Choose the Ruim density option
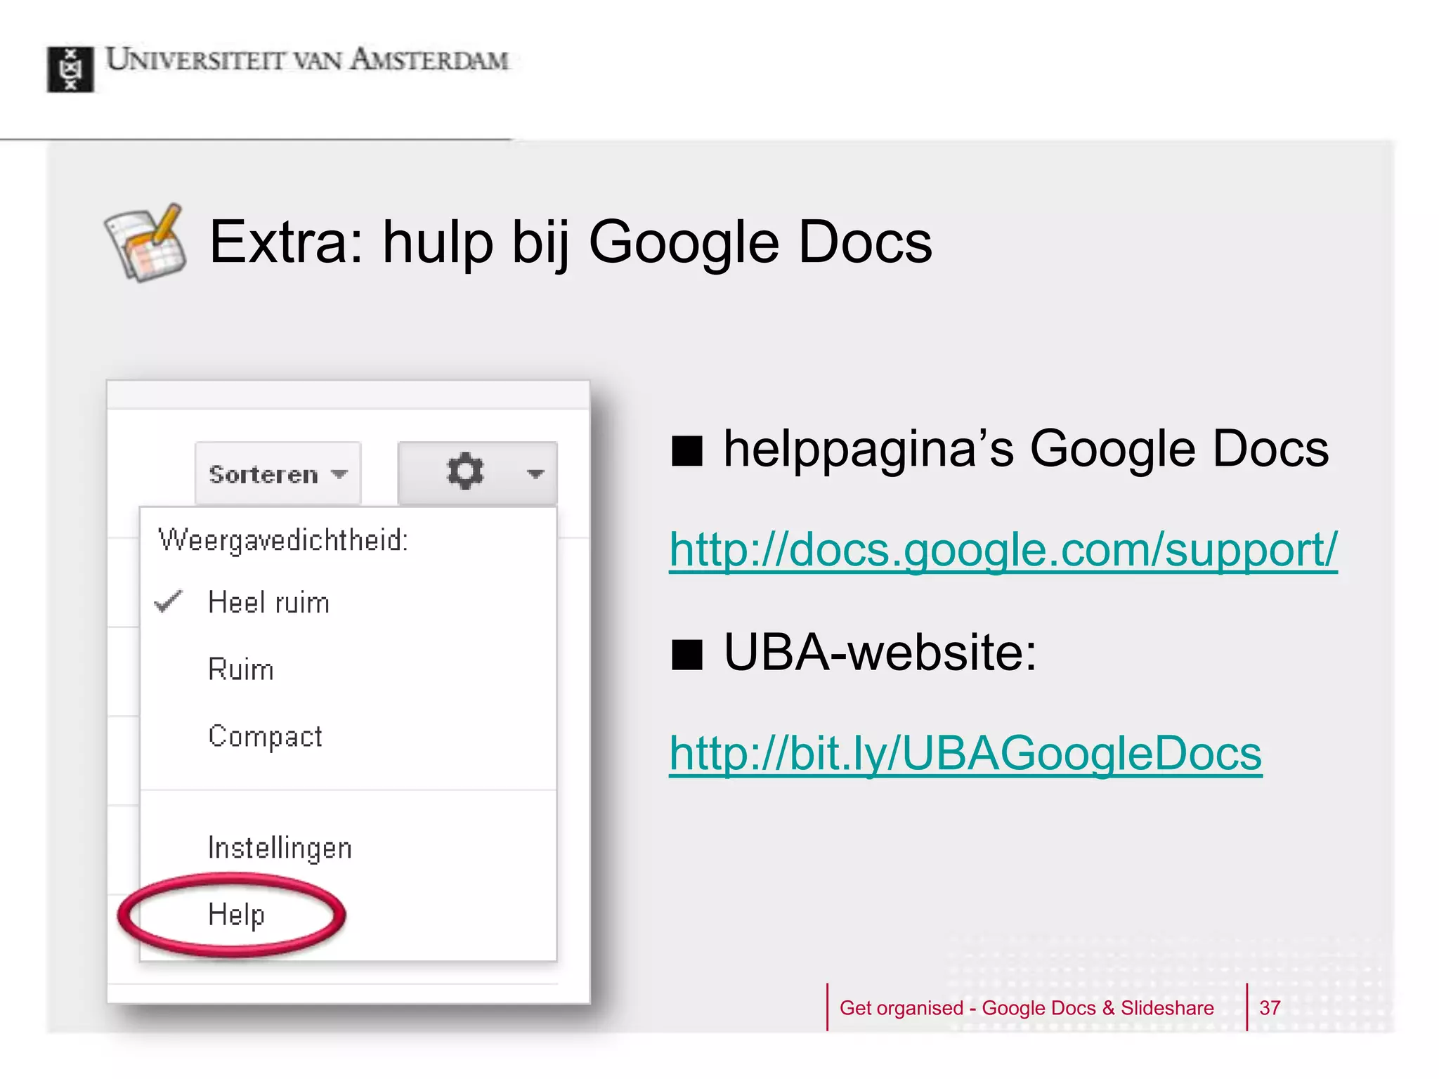This screenshot has height=1079, width=1439. 241,669
